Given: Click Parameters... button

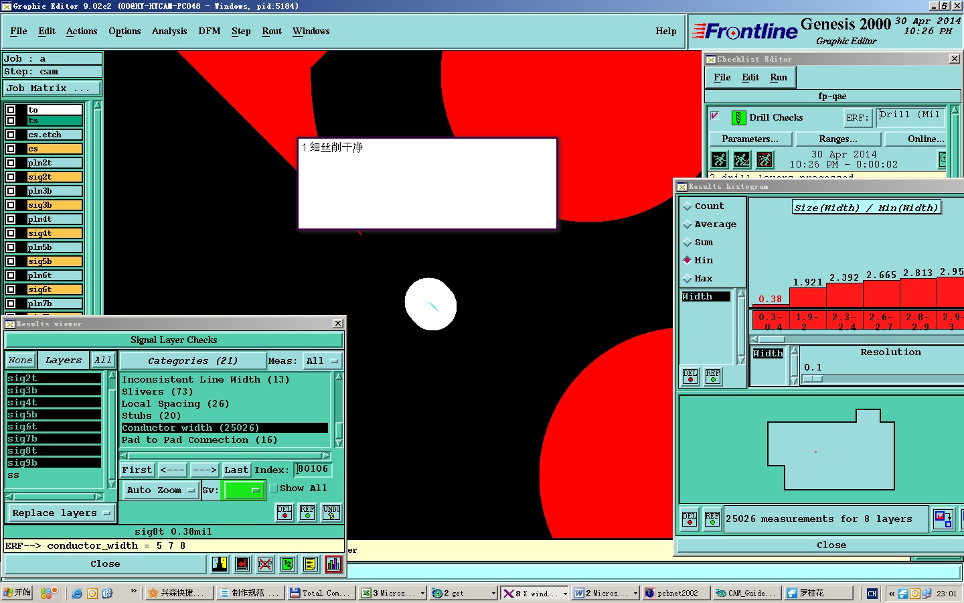Looking at the screenshot, I should click(x=750, y=139).
